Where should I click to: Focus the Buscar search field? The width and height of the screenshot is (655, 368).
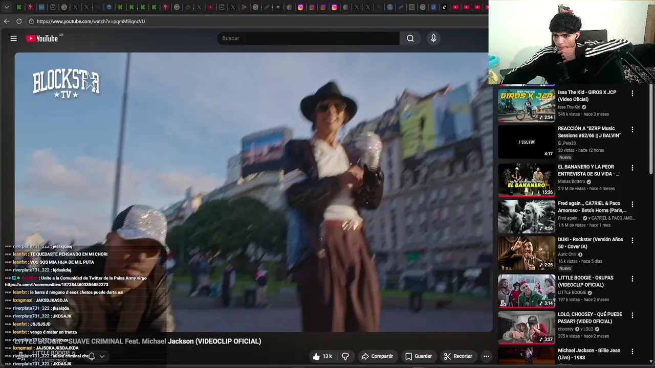click(x=308, y=38)
